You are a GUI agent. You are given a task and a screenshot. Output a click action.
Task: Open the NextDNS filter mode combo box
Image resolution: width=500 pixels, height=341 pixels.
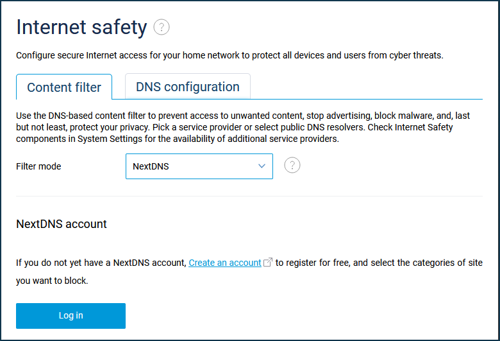199,166
